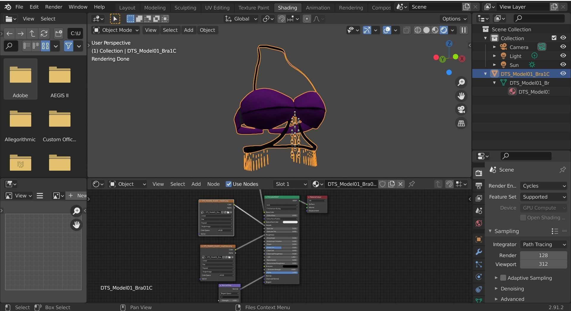
Task: Toggle viewport overlays button
Action: point(387,30)
